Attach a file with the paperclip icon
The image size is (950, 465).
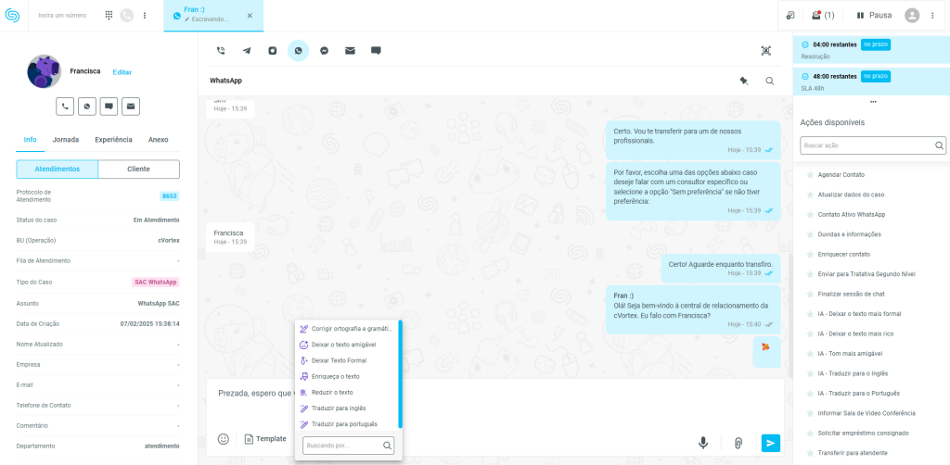point(738,443)
